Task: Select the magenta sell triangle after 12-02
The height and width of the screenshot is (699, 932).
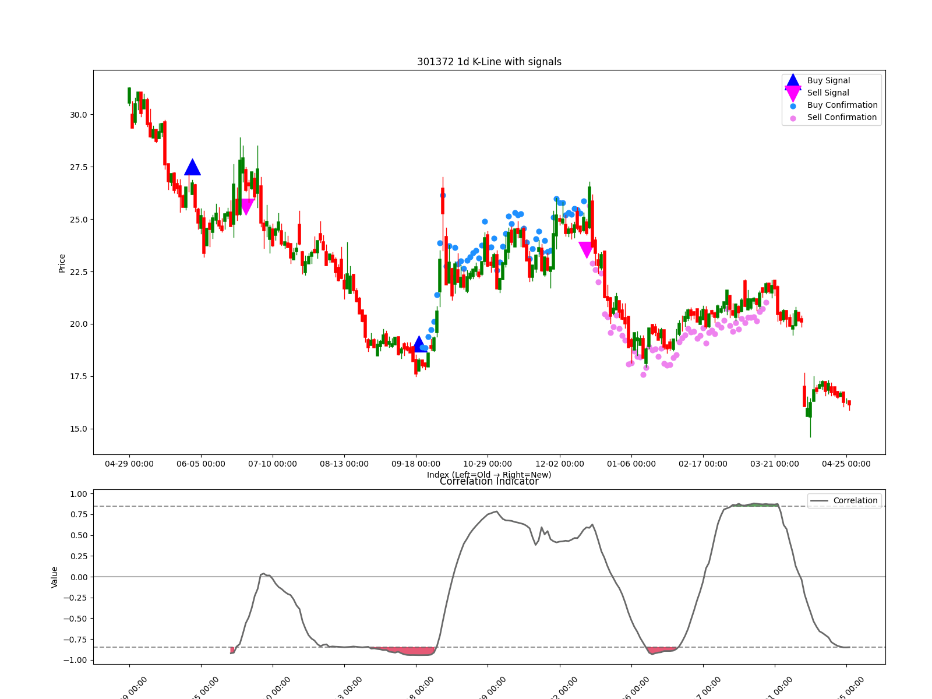Action: 586,250
